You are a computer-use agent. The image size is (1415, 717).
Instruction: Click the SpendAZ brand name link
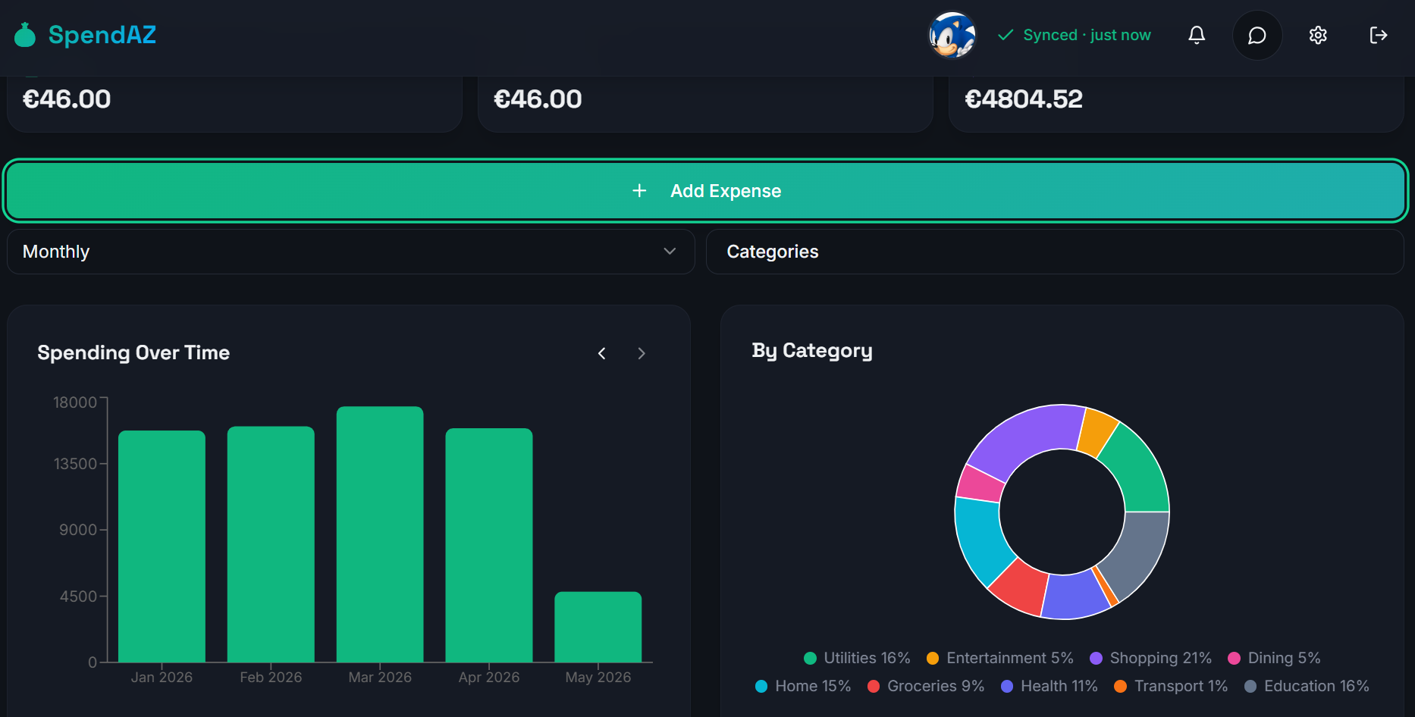tap(102, 35)
